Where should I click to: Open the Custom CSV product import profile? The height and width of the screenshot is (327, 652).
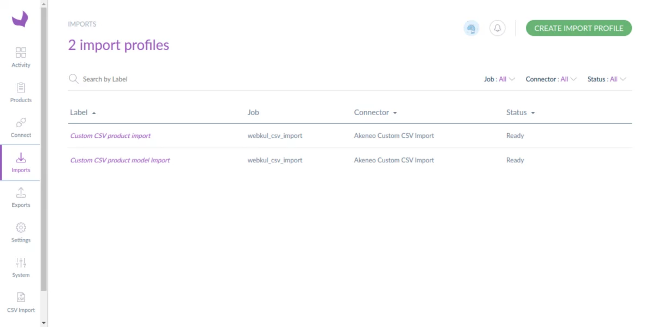point(110,135)
